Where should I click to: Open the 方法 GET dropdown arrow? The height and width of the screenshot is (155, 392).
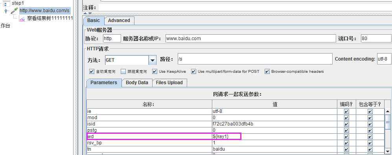[x=153, y=60]
